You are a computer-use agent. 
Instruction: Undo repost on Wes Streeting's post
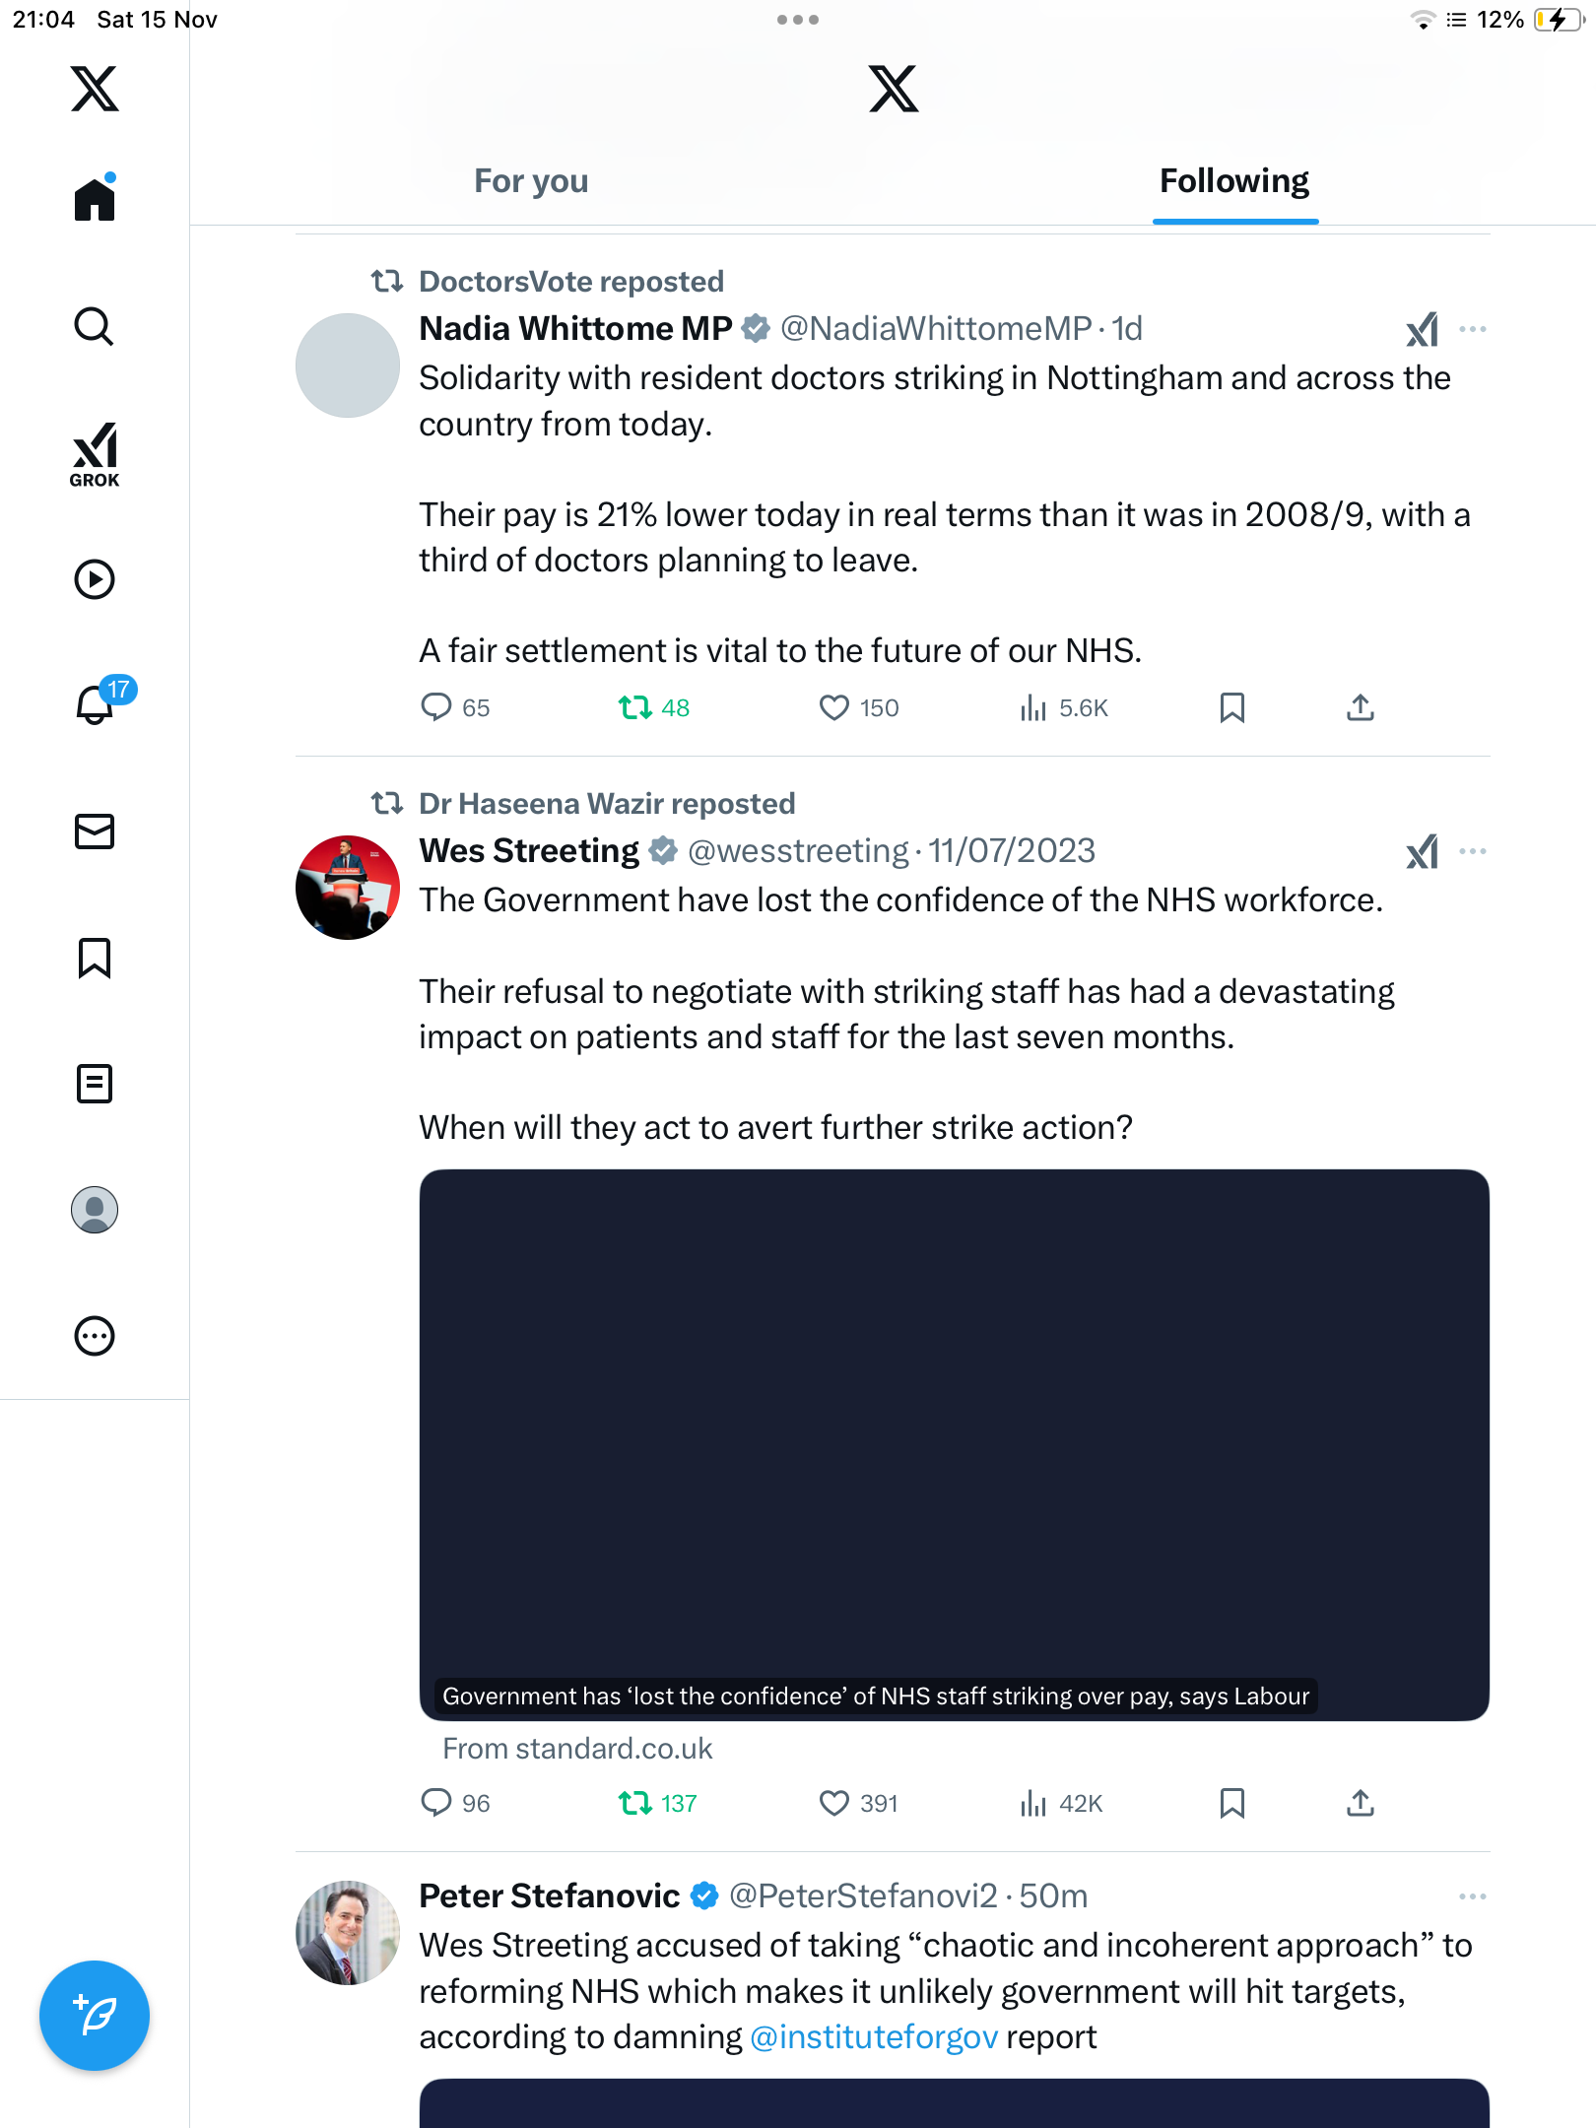(635, 1803)
